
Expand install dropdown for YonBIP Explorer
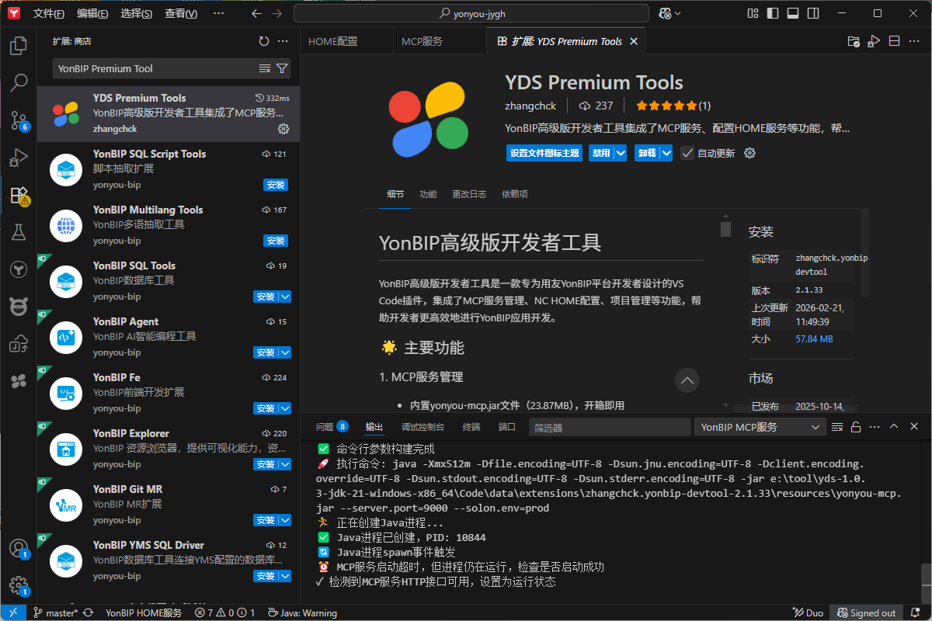285,464
